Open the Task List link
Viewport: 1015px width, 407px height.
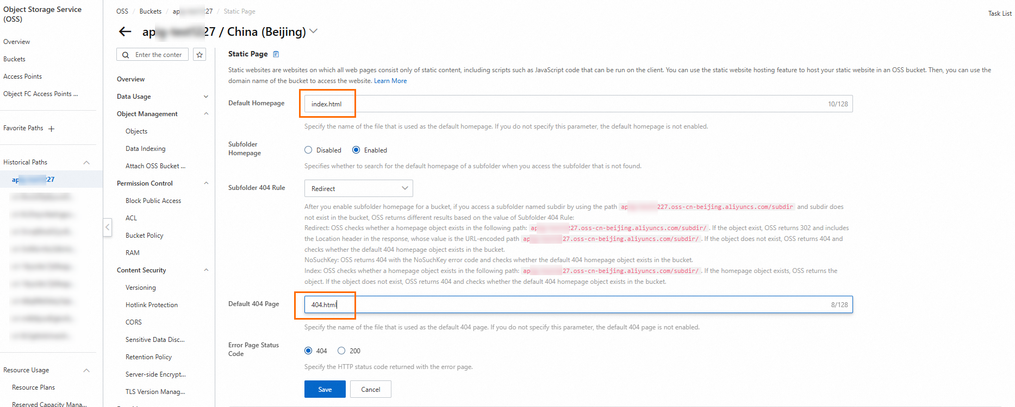[x=1000, y=14]
